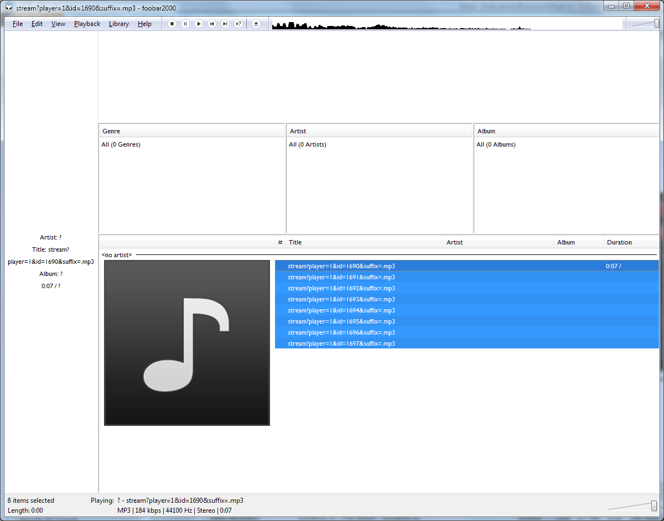Screen dimensions: 664x521
Task: Skip to the next track
Action: 225,24
